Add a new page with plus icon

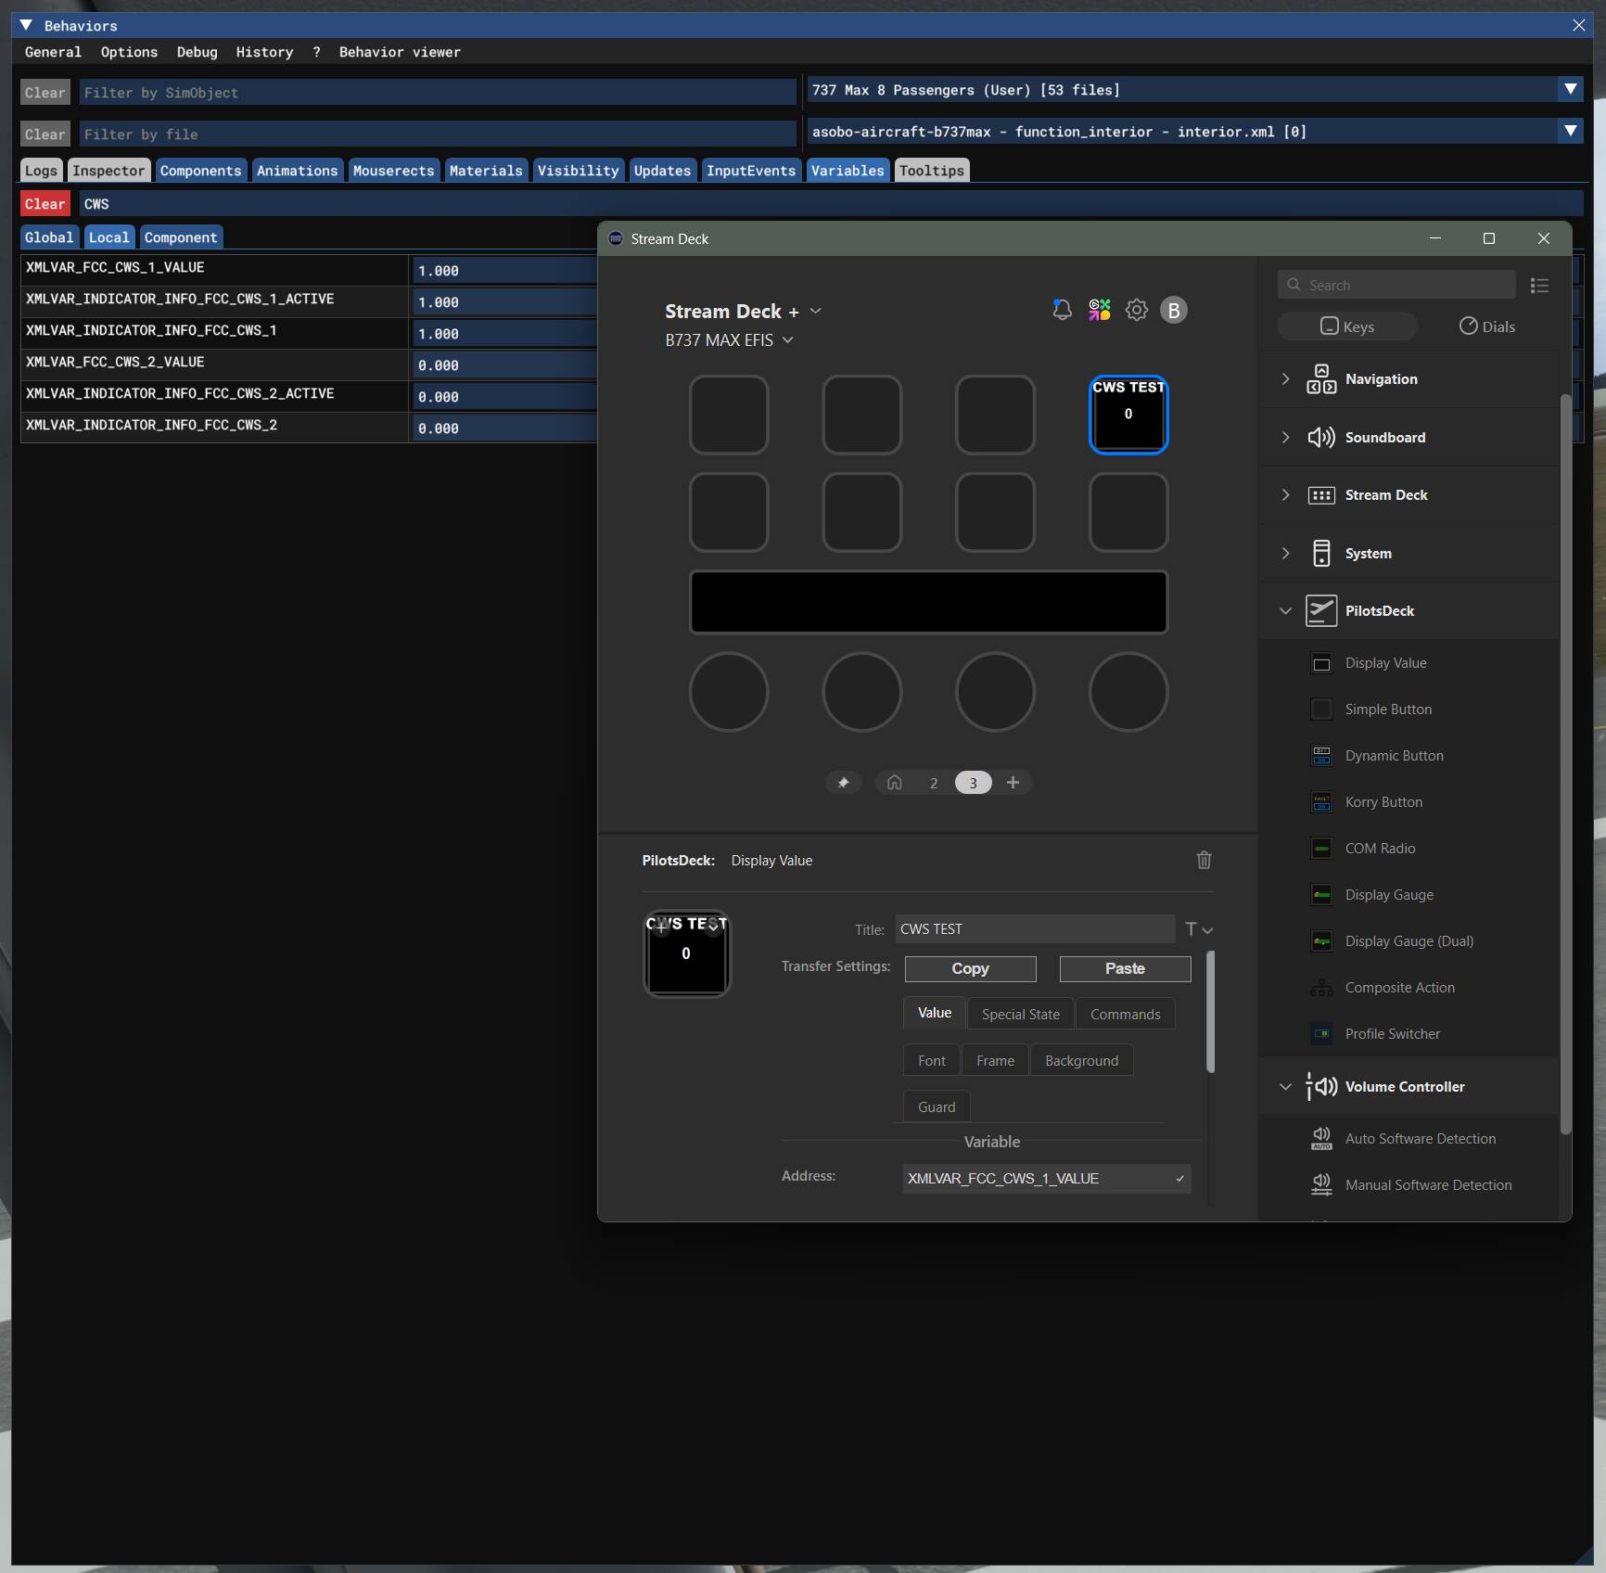tap(1013, 783)
